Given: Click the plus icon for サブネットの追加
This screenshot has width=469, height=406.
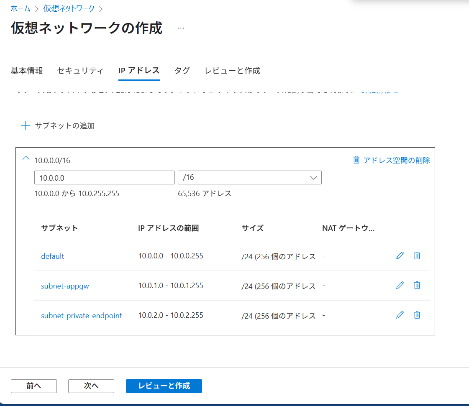Looking at the screenshot, I should tap(26, 125).
